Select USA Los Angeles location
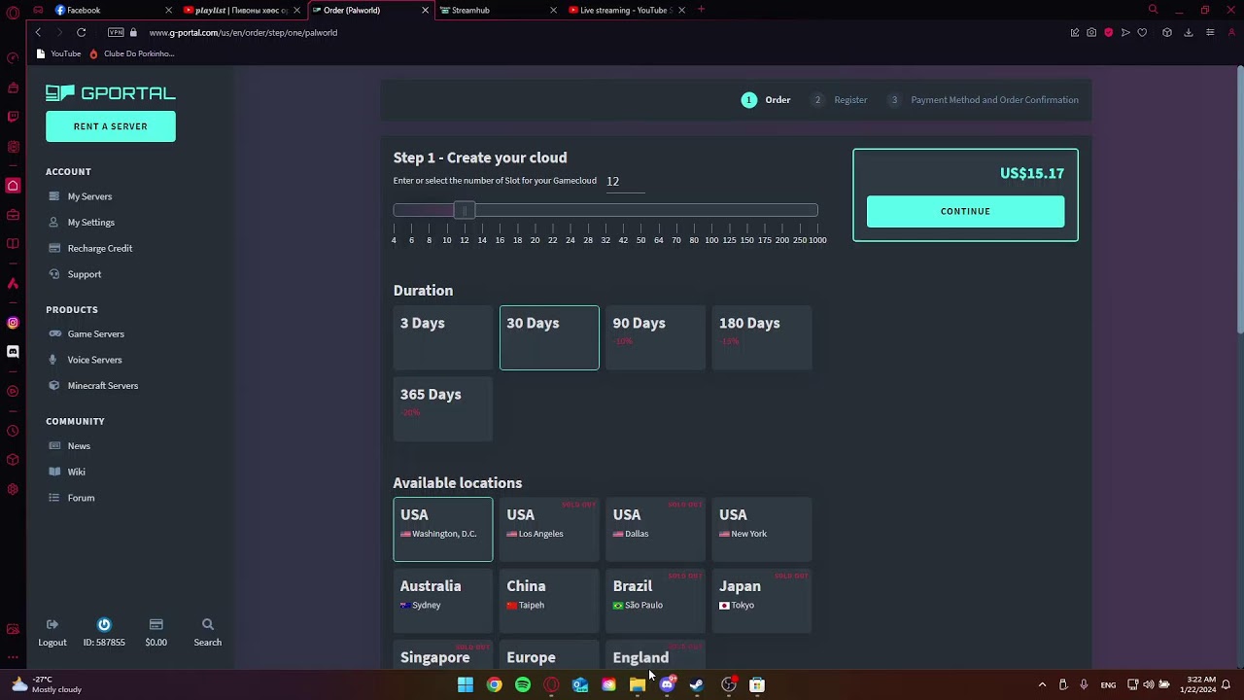Image resolution: width=1244 pixels, height=700 pixels. point(549,530)
